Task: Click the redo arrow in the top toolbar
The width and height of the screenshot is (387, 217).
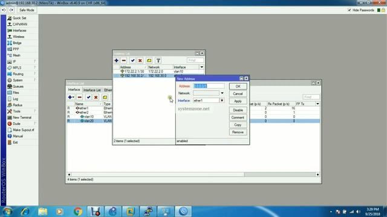Action: pyautogui.click(x=11, y=10)
